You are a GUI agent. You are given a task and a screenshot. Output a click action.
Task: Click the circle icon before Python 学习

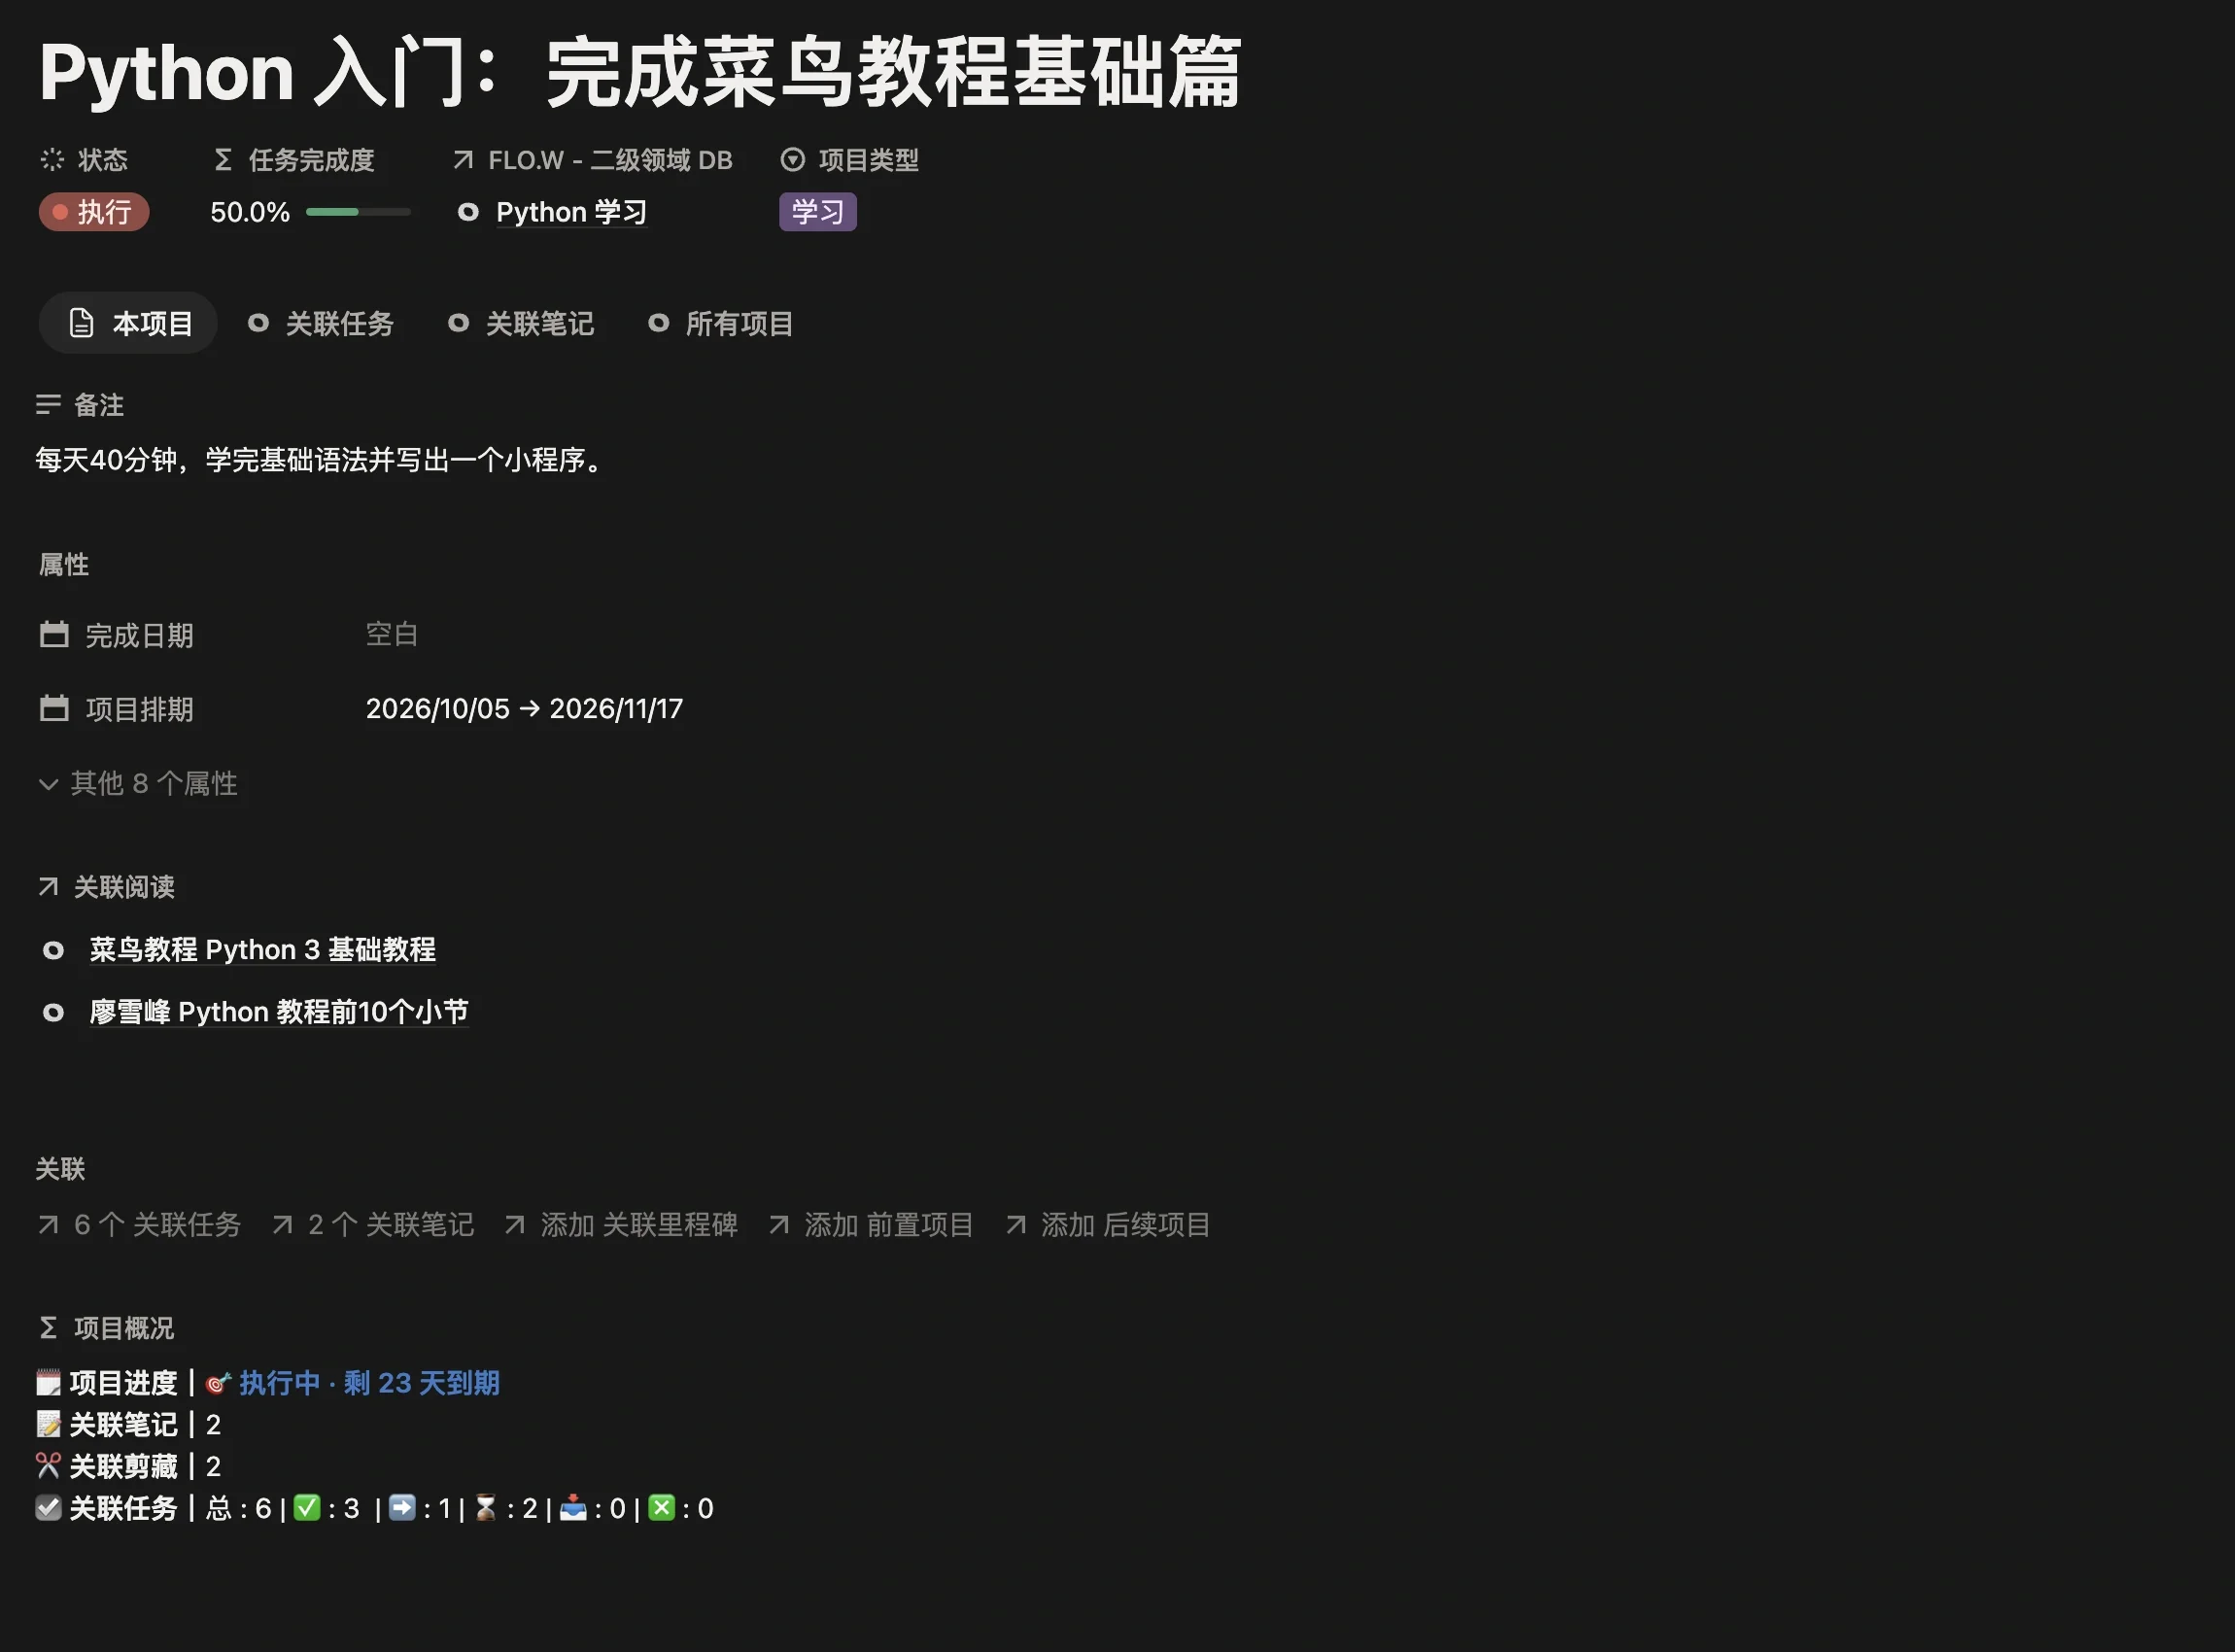(467, 212)
